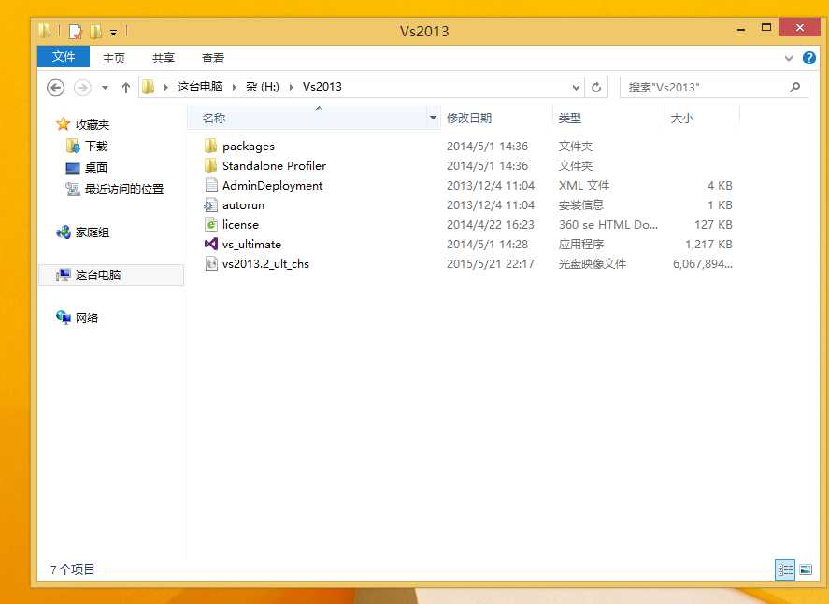Open the 名称 column filter dropdown
829x604 pixels.
[x=433, y=118]
